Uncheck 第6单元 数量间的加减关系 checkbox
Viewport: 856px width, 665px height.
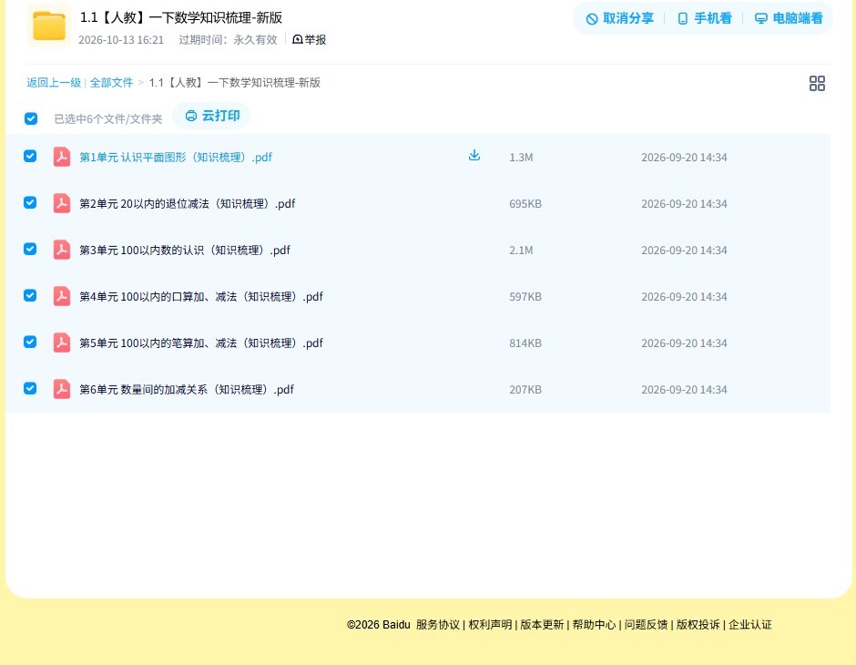click(30, 388)
